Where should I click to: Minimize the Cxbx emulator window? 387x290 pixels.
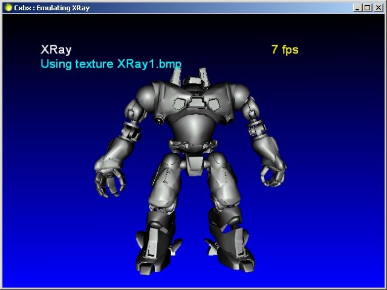coord(358,7)
